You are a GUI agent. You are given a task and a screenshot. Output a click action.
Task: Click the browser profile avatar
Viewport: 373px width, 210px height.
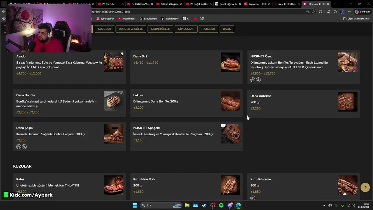tap(342, 12)
